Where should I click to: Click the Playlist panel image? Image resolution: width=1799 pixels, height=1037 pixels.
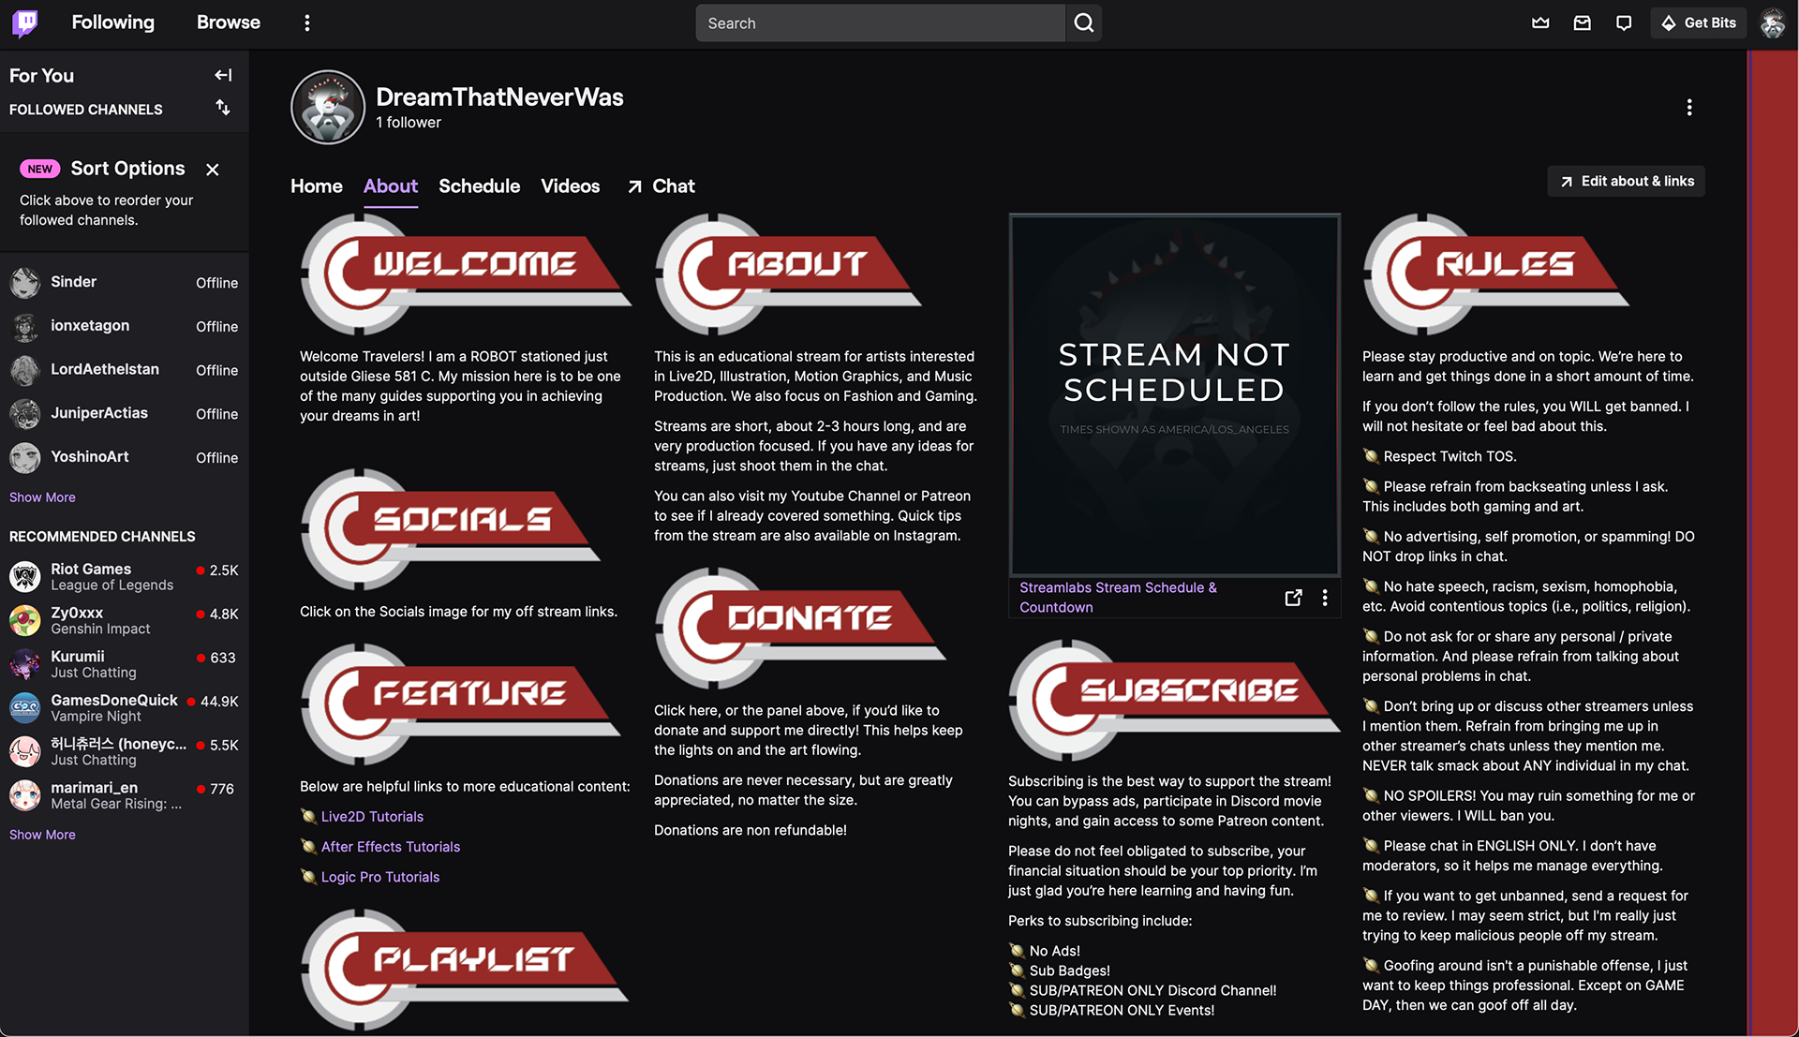[465, 970]
